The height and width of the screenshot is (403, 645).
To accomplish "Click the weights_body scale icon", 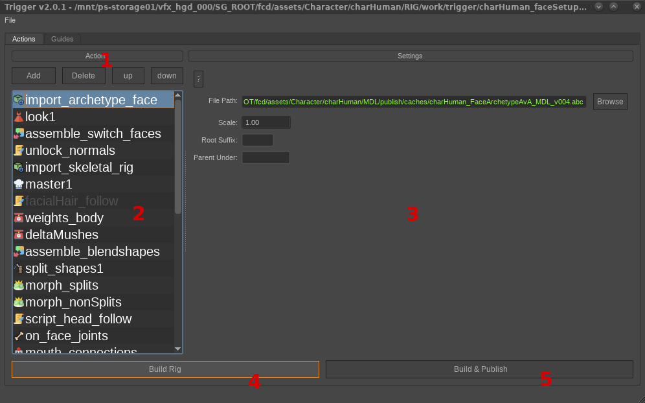I will [x=19, y=218].
